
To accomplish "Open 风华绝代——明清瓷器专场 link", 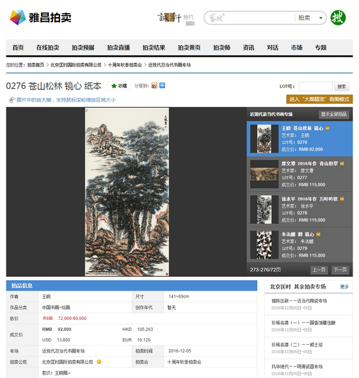I will [x=297, y=366].
